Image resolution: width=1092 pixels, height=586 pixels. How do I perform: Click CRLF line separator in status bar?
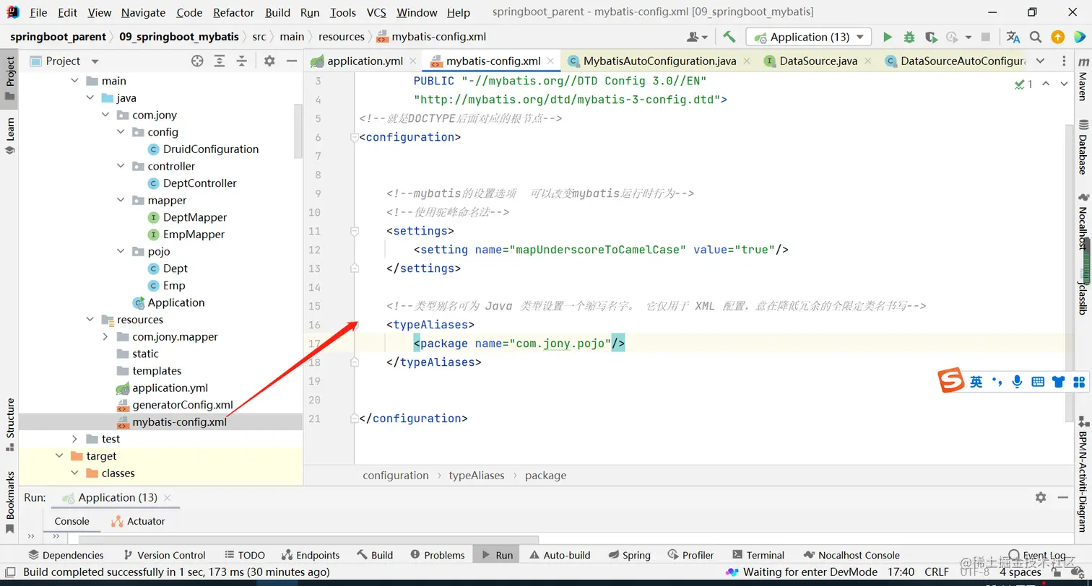(937, 572)
